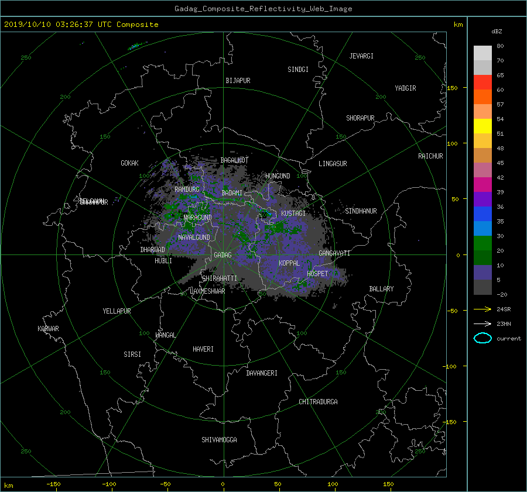This screenshot has height=492, width=527.
Task: Click the yellow km label at the bottom-left corner
Action: point(9,486)
